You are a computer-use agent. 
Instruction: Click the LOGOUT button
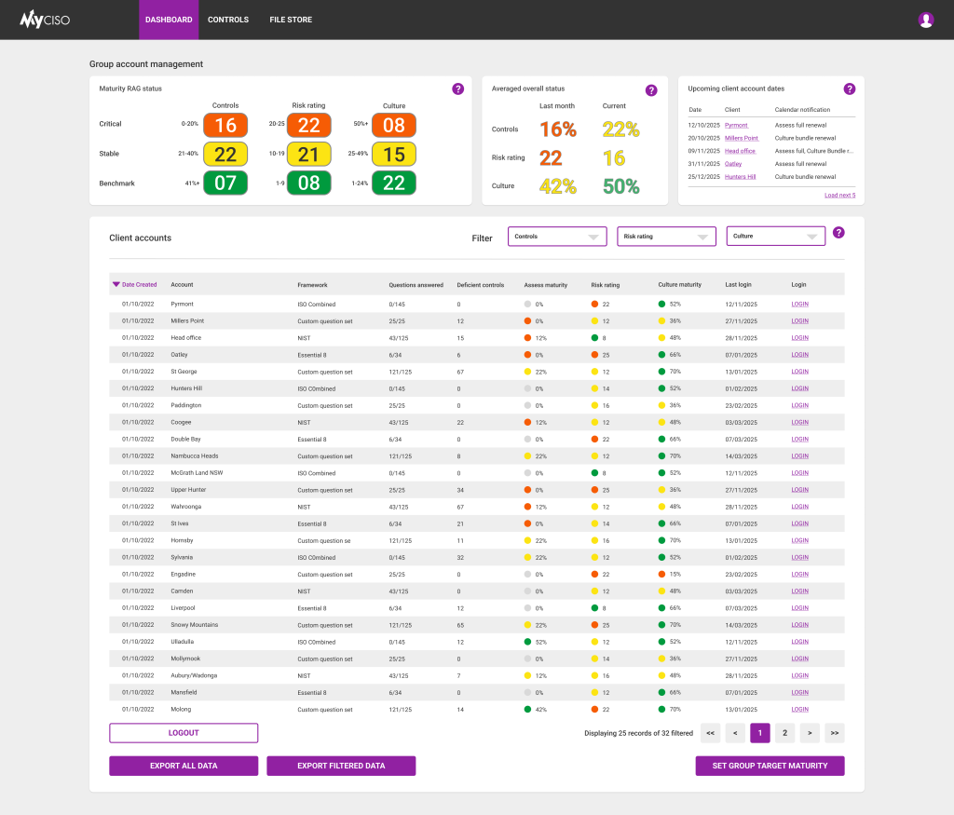coord(184,733)
